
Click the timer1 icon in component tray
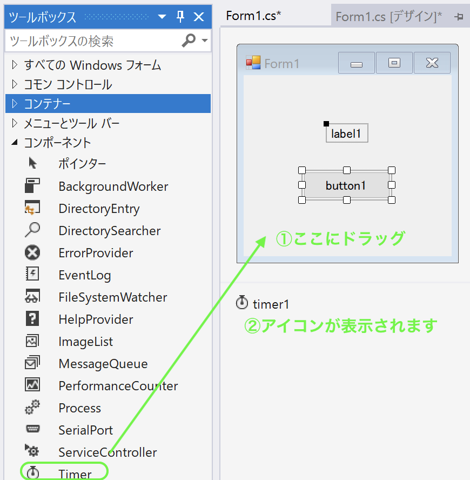coord(241,303)
